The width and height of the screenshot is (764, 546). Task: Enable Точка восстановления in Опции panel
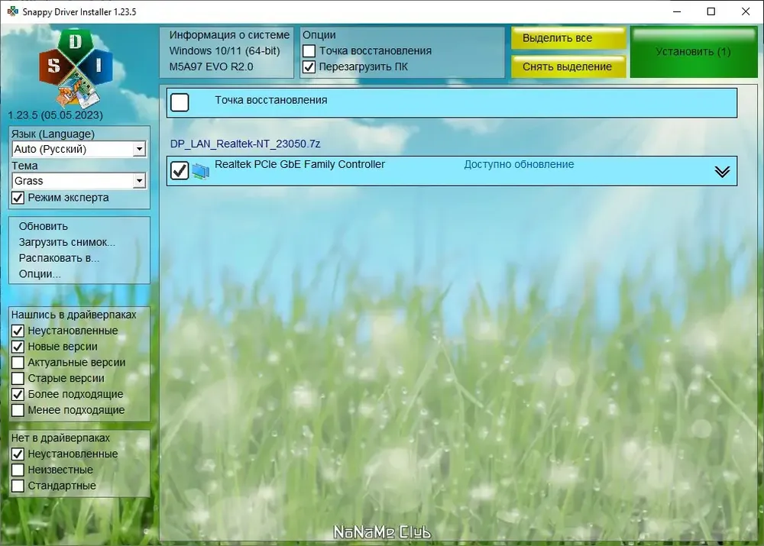(309, 50)
